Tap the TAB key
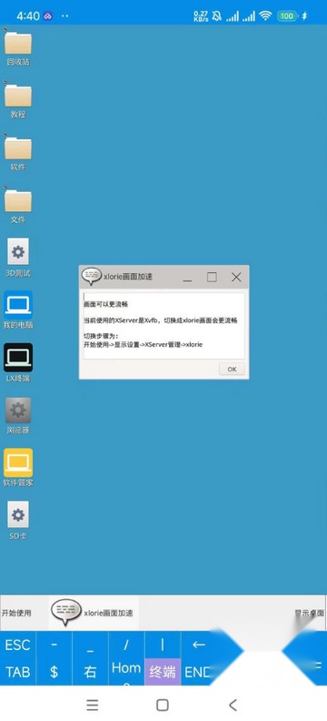 pyautogui.click(x=18, y=672)
